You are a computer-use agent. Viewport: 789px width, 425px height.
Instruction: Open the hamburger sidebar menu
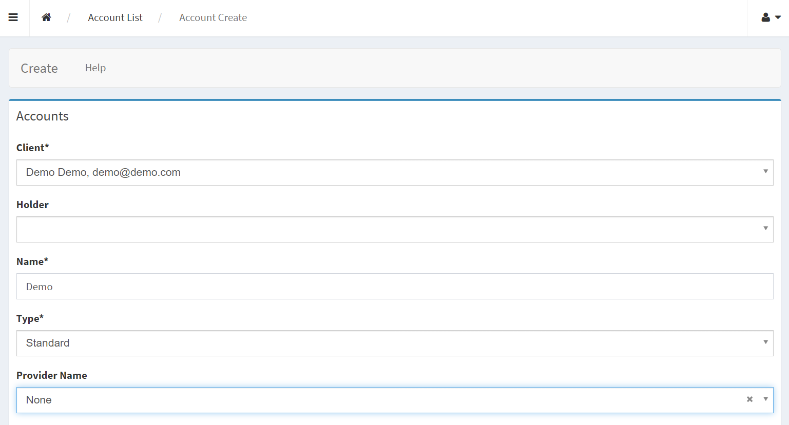click(13, 17)
